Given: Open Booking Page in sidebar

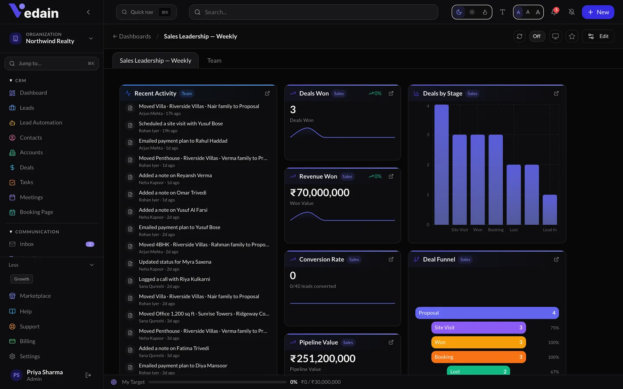Looking at the screenshot, I should (x=51, y=212).
